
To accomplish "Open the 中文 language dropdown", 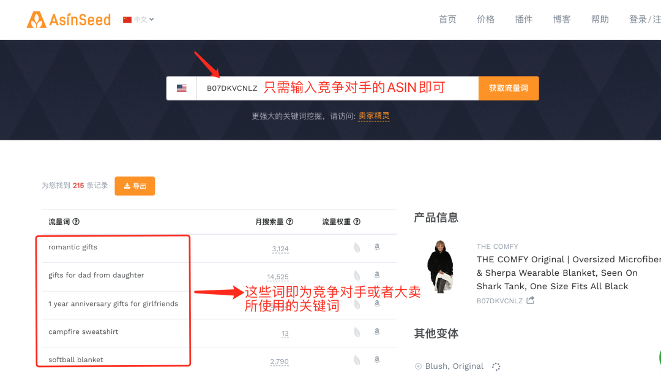I will click(140, 19).
